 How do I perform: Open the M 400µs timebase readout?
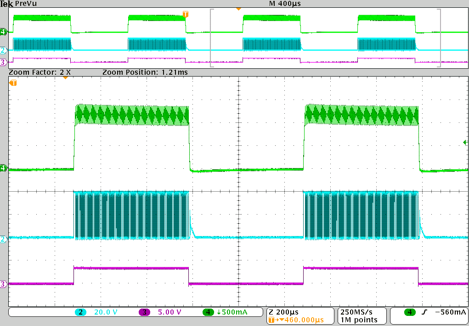tap(285, 4)
